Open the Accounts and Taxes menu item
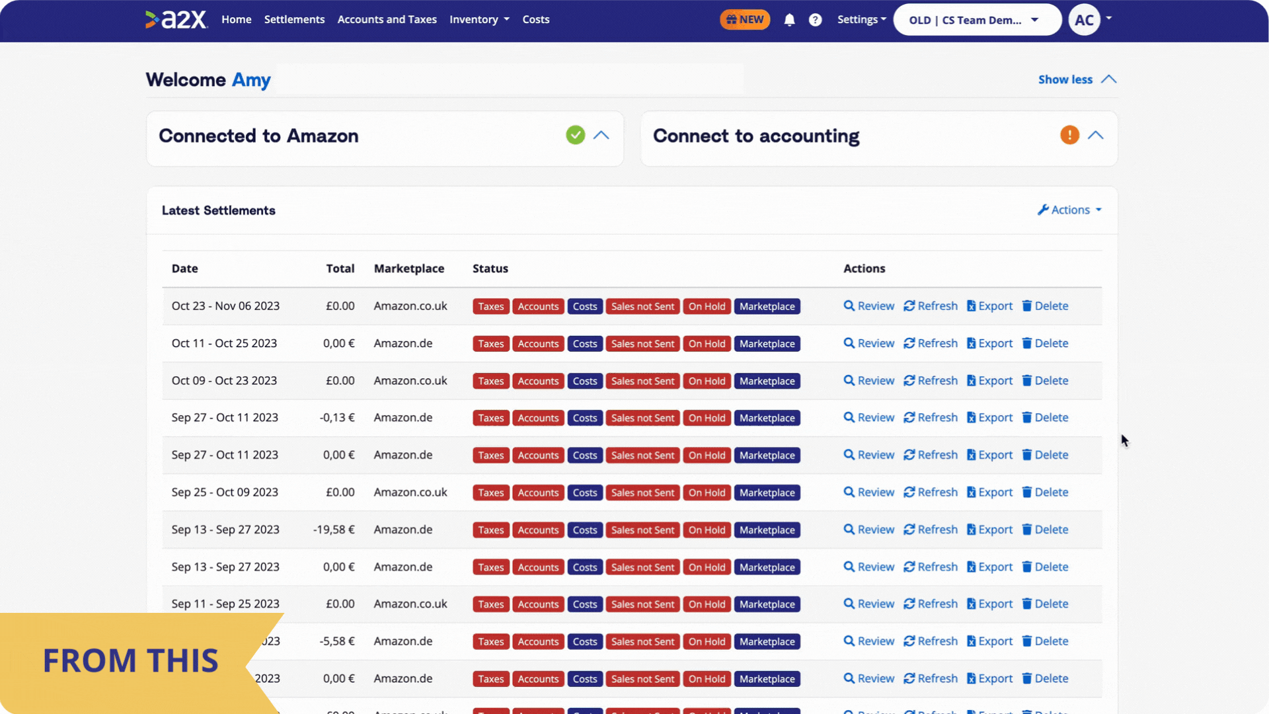Screen dimensions: 1269x714 [x=387, y=19]
